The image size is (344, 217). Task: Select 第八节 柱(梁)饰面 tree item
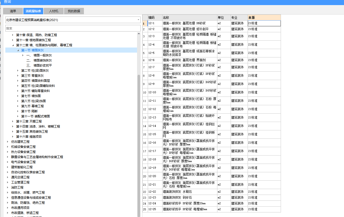pyautogui.click(x=34, y=101)
